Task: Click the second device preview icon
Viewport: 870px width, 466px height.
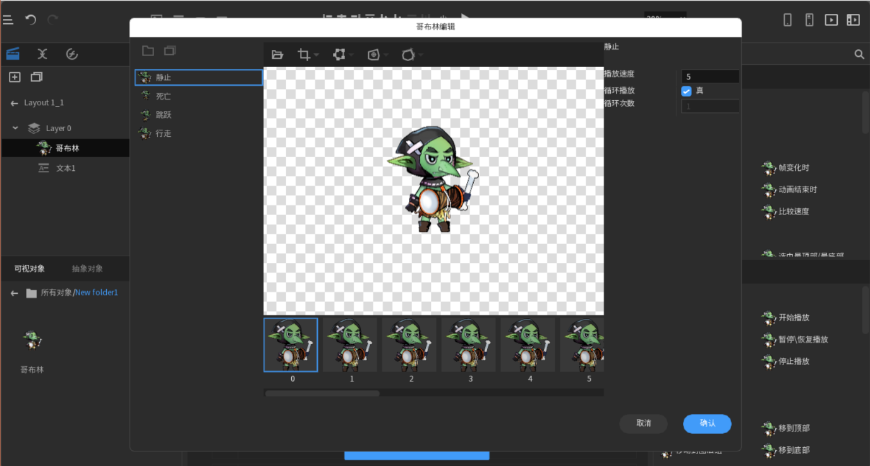Action: [x=809, y=20]
